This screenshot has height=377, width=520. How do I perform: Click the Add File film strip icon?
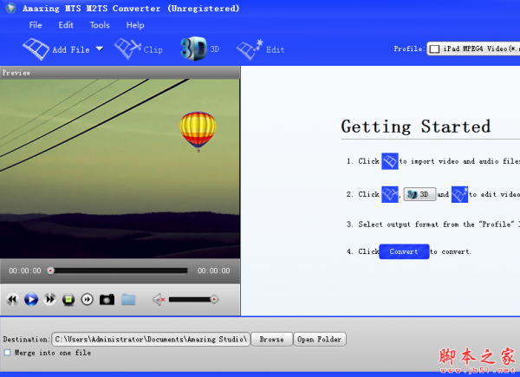coord(36,49)
